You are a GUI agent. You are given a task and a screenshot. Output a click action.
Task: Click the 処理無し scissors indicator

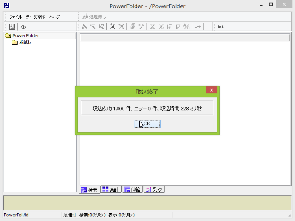pyautogui.click(x=94, y=17)
